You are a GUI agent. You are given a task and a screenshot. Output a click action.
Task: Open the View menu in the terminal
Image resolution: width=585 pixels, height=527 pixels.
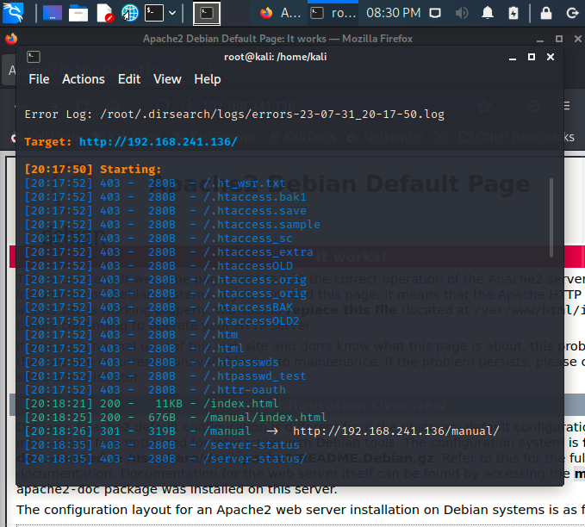167,79
